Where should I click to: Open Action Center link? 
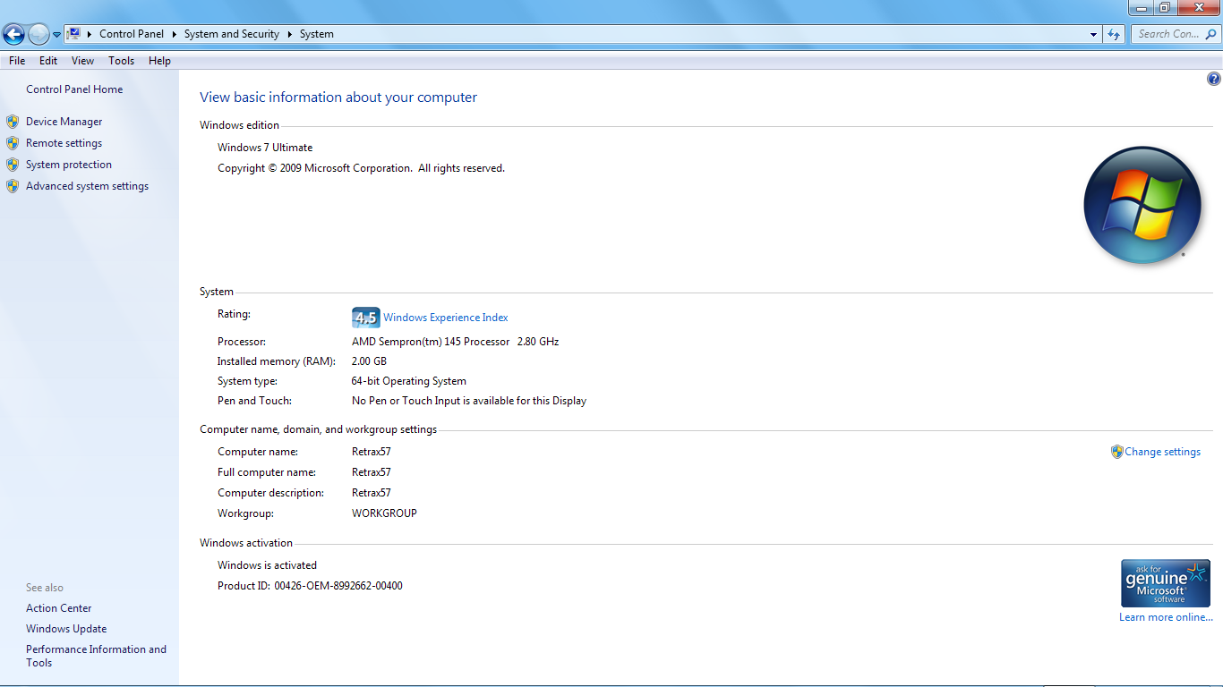coord(59,608)
